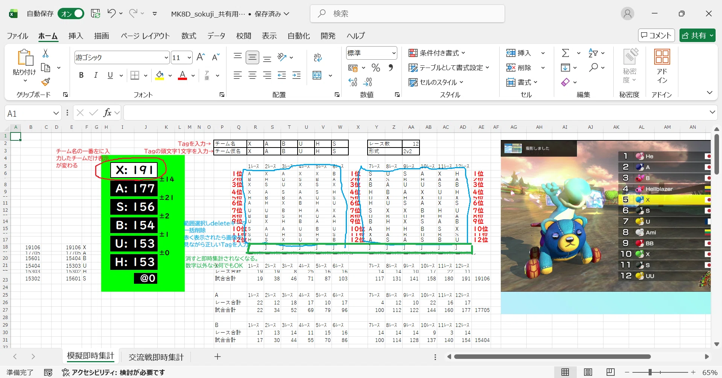
Task: Click the Format Painter brush icon
Action: (46, 81)
